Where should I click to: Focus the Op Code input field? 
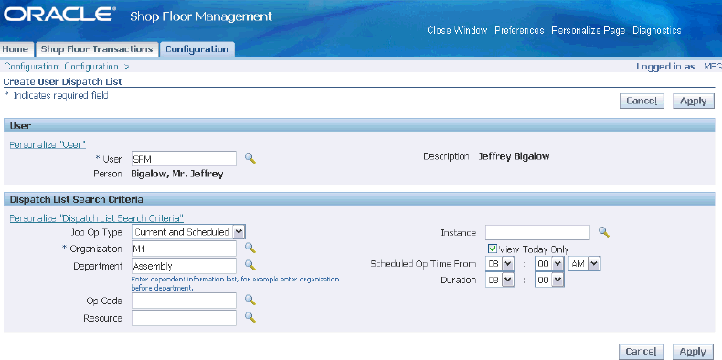point(184,301)
